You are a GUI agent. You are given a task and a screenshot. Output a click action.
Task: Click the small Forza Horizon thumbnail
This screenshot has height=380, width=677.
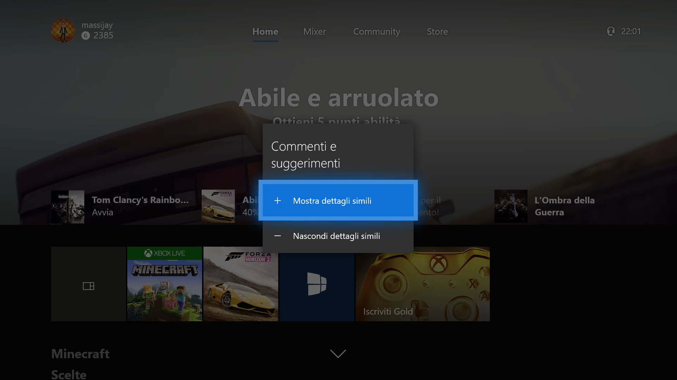point(218,206)
